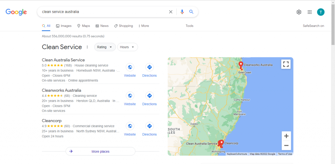The height and width of the screenshot is (164, 335).
Task: Click the Directions icon for Clean Australia Service
Action: tap(150, 67)
